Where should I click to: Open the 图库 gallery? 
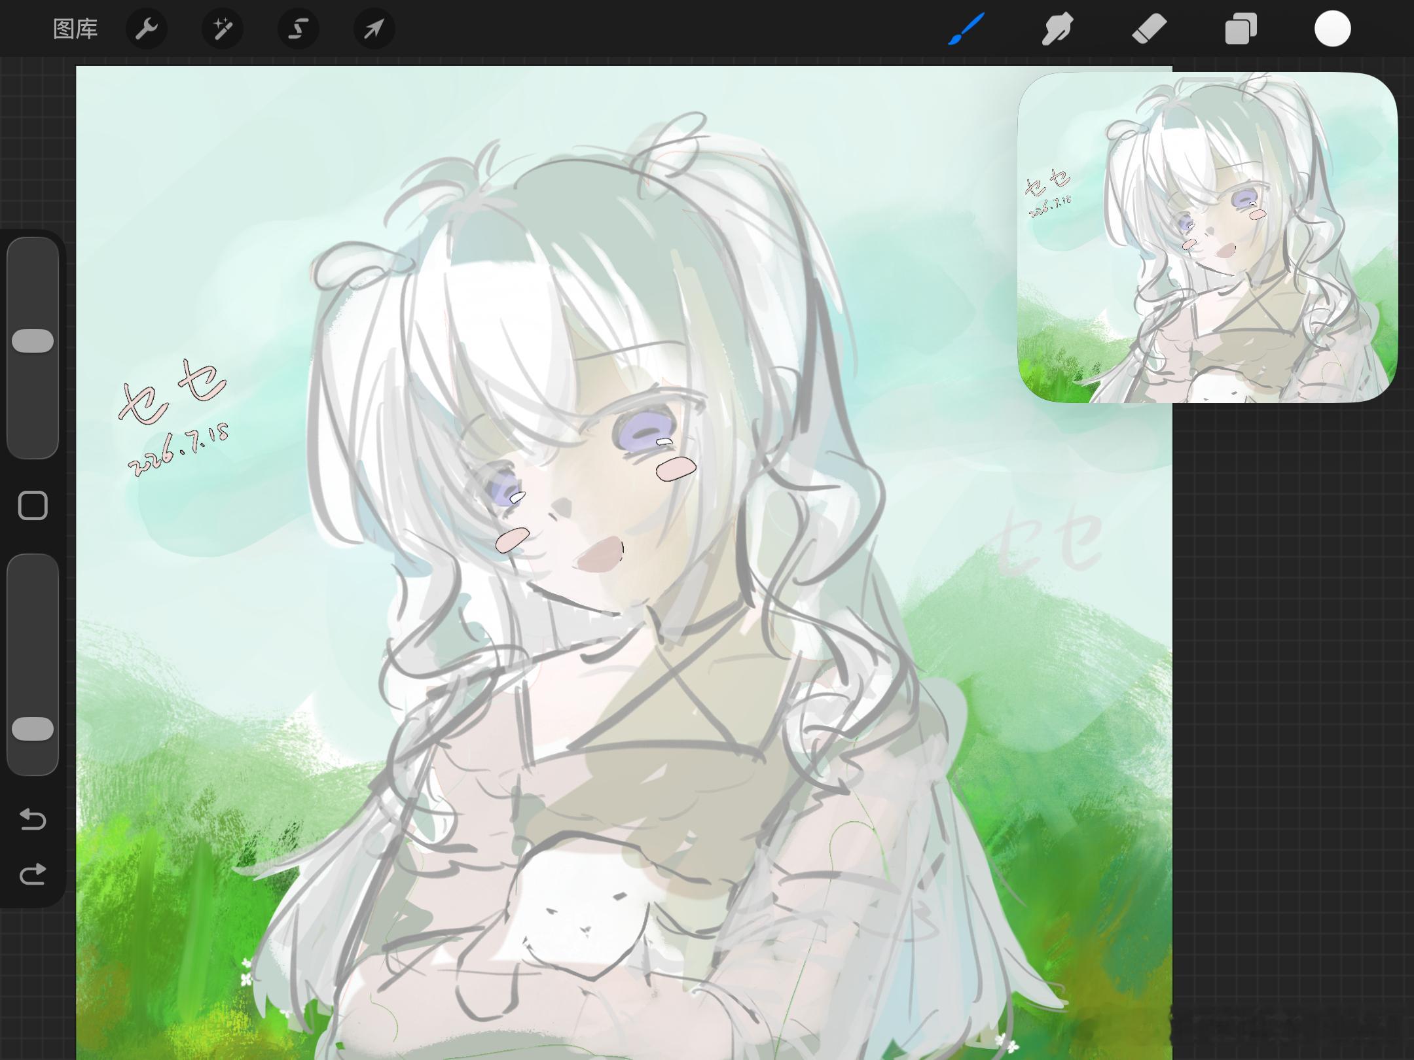coord(75,29)
